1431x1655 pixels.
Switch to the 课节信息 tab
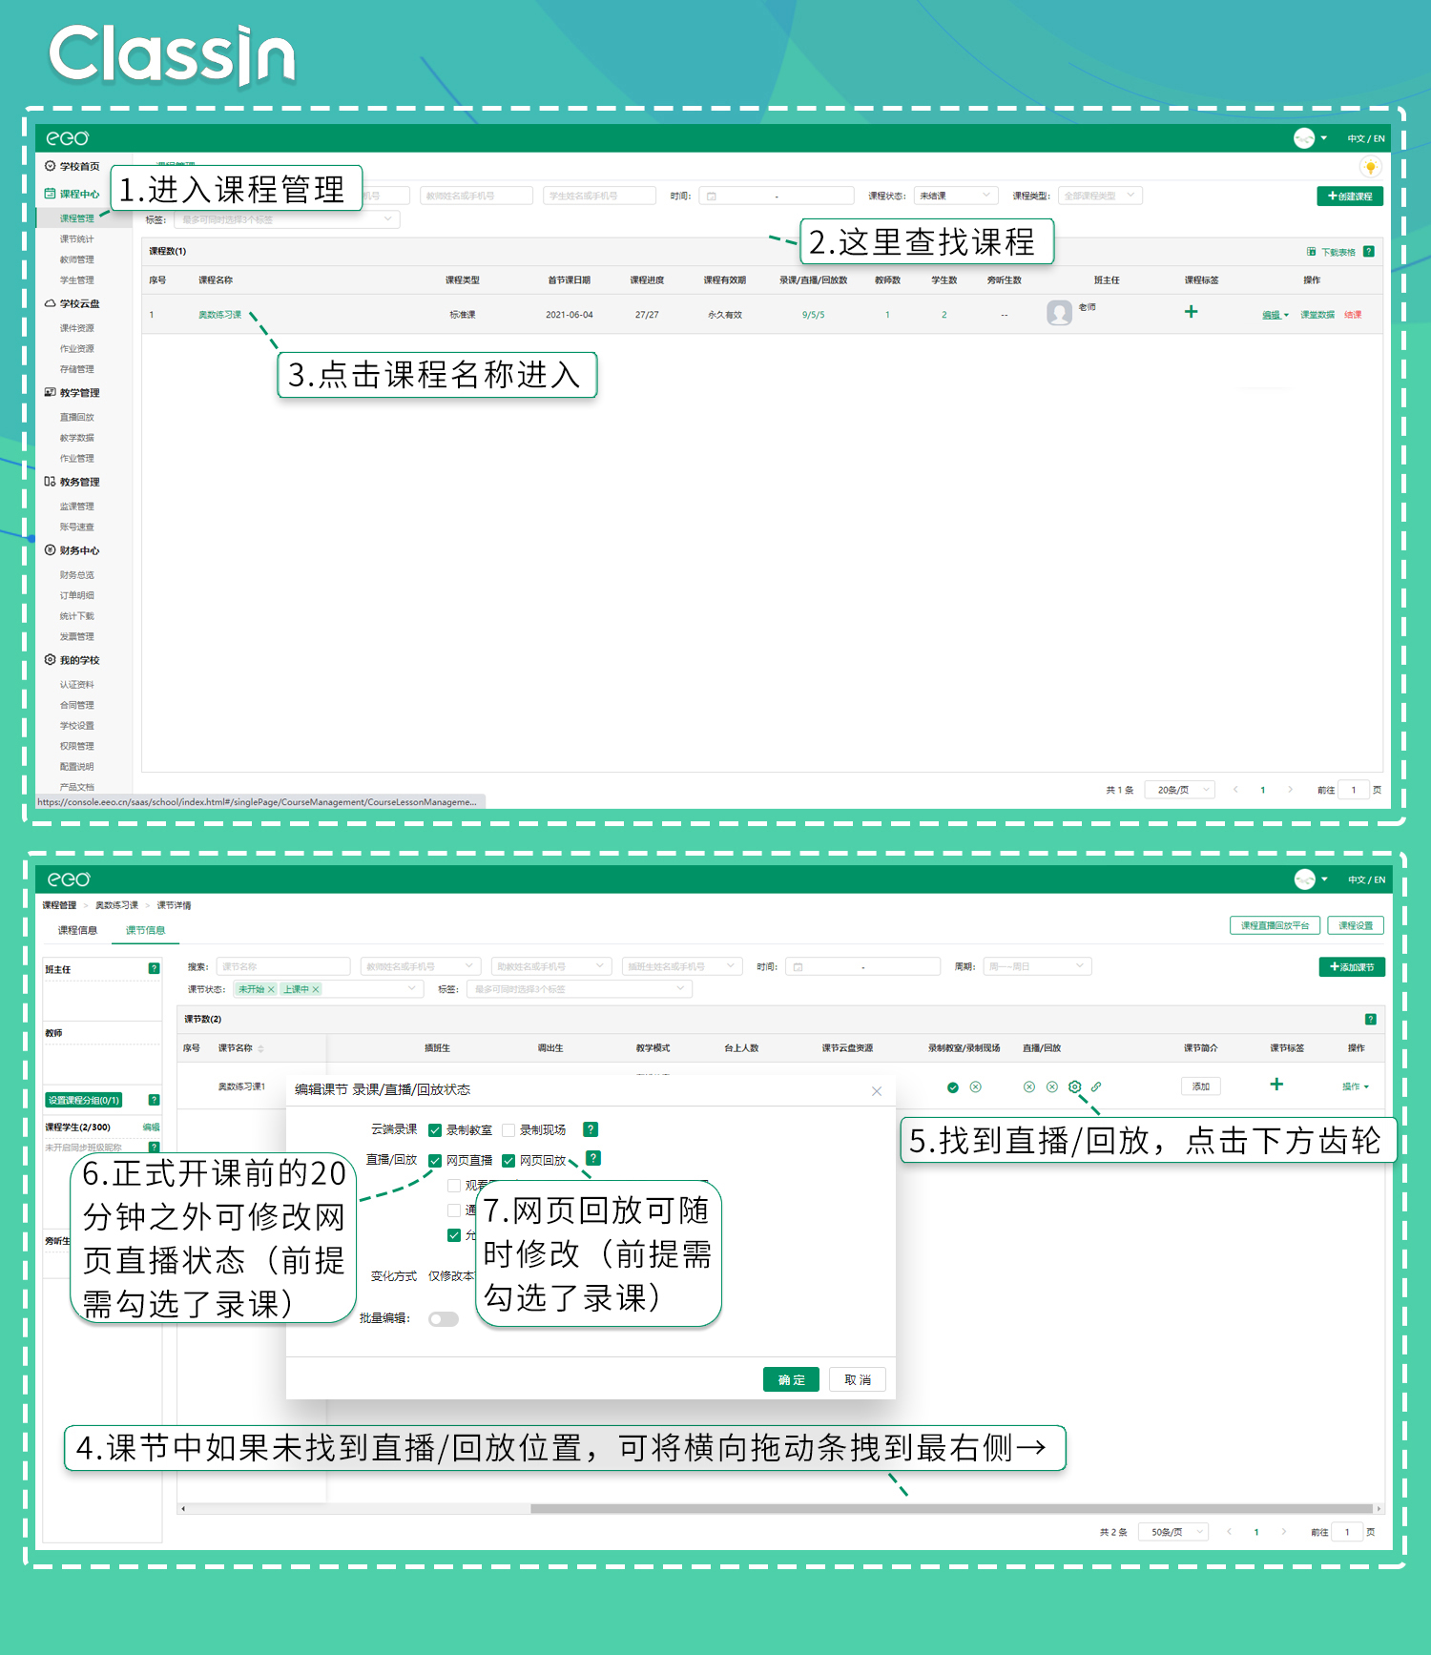(145, 930)
